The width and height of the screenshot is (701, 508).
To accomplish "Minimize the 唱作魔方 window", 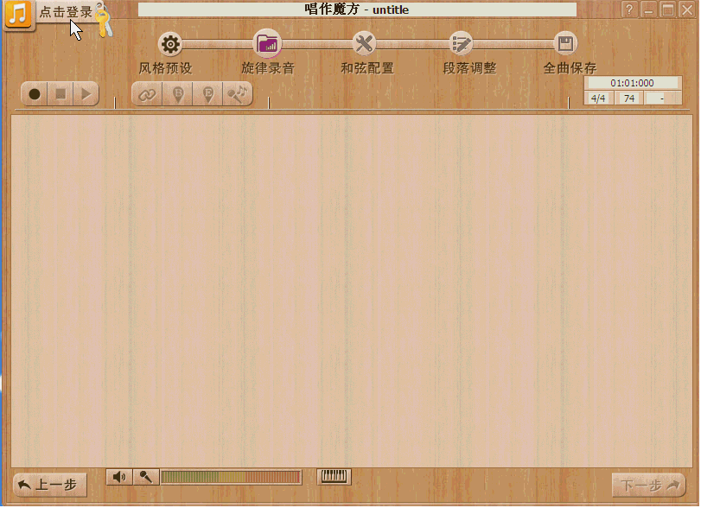I will pos(648,10).
